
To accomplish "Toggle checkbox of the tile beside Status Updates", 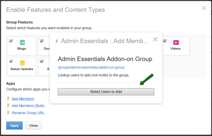I will pyautogui.click(x=42, y=61).
